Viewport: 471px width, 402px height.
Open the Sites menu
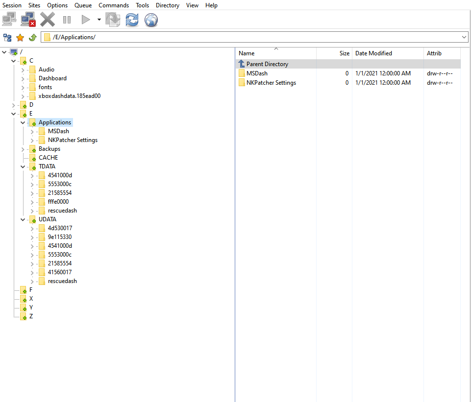(34, 5)
